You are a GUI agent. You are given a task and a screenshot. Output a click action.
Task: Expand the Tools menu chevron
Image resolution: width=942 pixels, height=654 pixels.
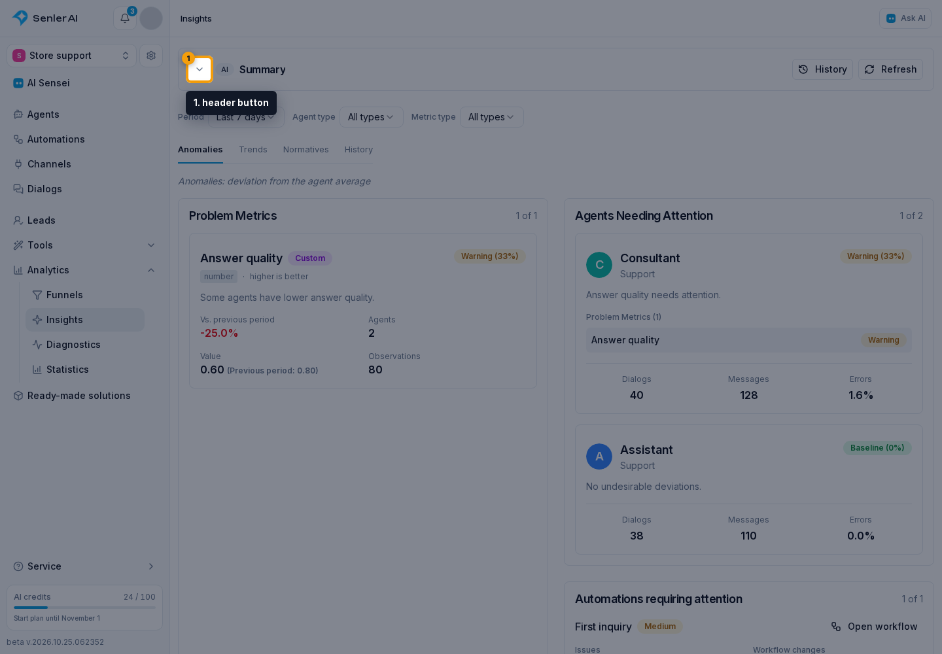click(151, 245)
